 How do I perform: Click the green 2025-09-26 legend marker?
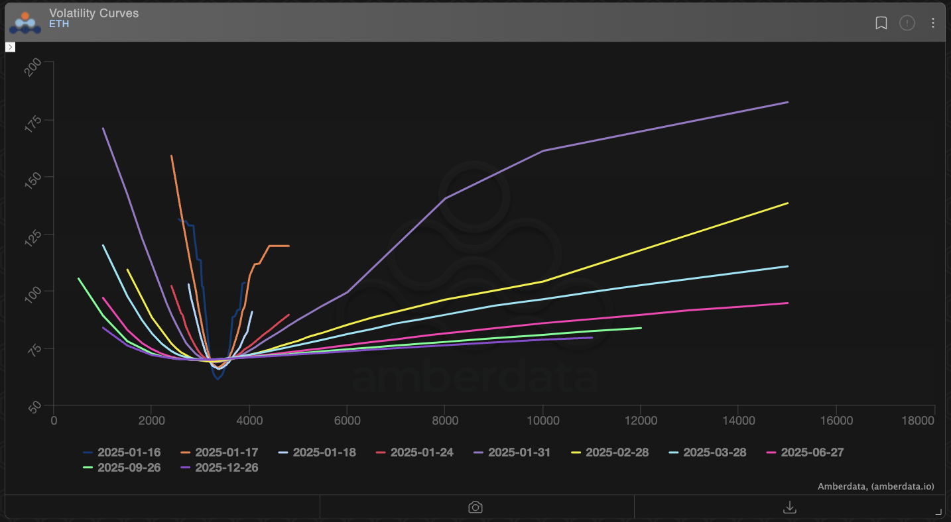pos(88,468)
